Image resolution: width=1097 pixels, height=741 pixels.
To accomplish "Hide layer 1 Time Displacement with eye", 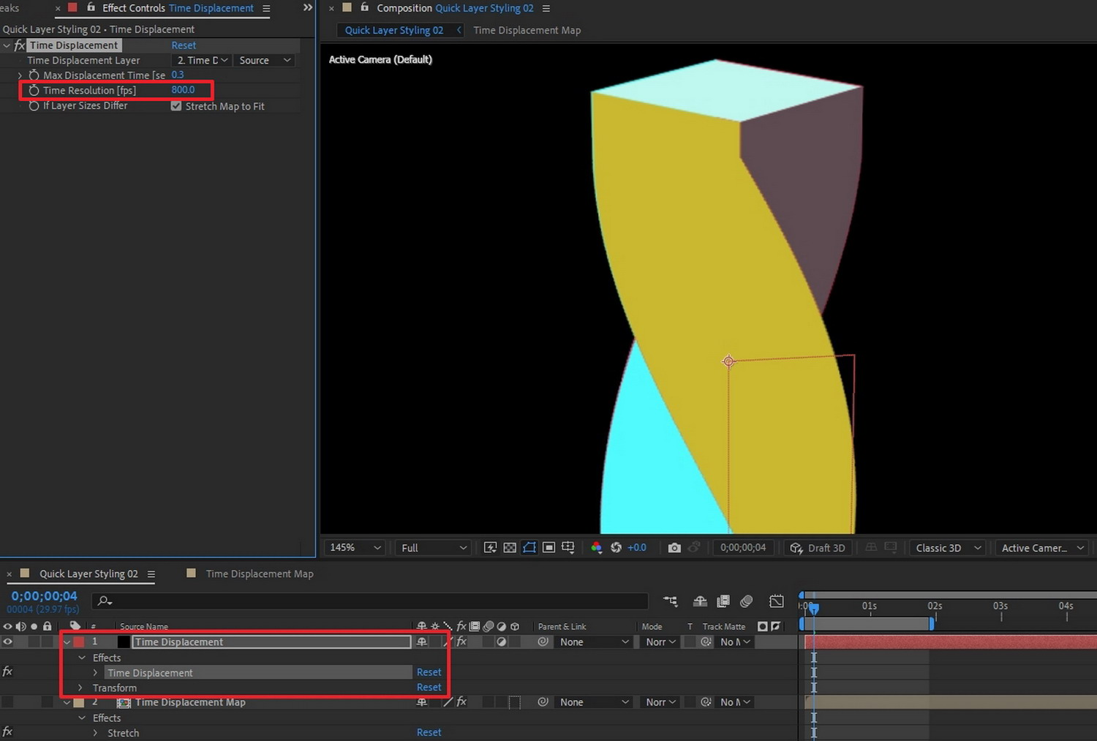I will 8,642.
